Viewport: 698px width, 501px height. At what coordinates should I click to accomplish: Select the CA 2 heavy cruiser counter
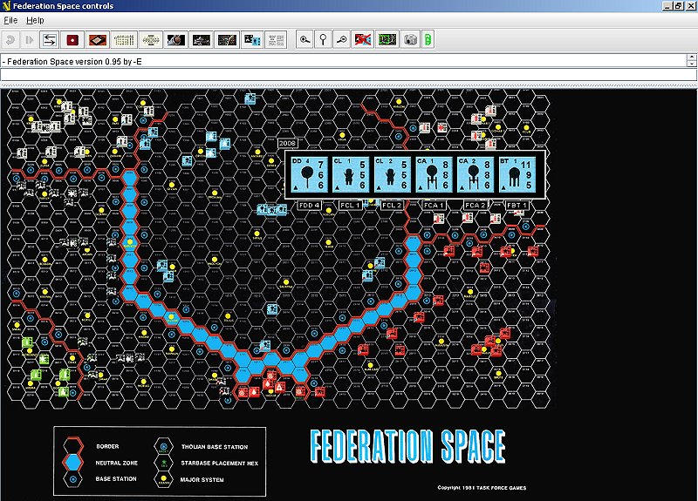pyautogui.click(x=476, y=175)
